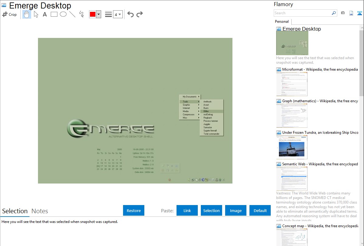Image resolution: width=364 pixels, height=246 pixels.
Task: Click the Restore button
Action: pos(134,210)
